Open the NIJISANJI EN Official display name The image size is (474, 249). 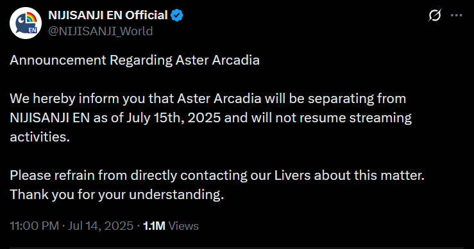tap(108, 15)
